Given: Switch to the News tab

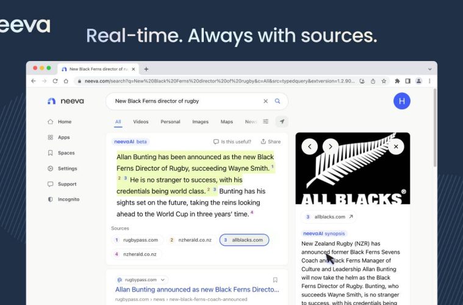Looking at the screenshot, I should tap(251, 121).
